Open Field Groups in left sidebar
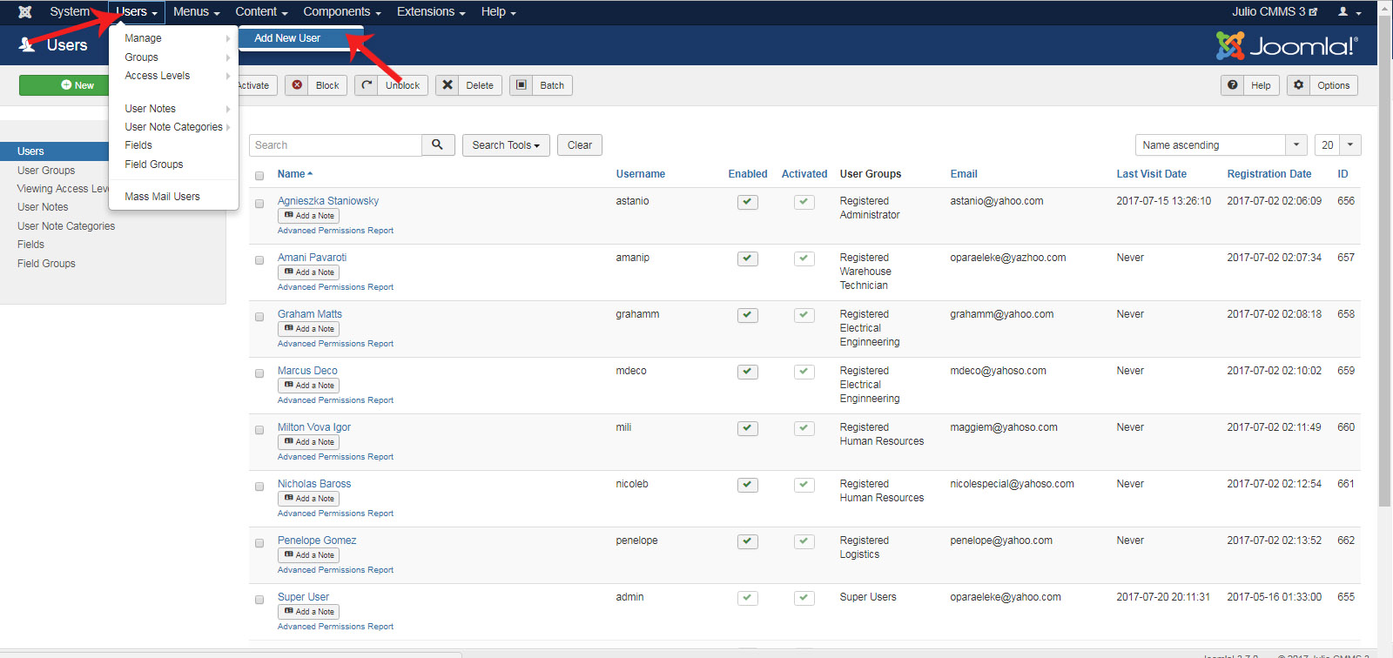The image size is (1393, 658). coord(46,264)
